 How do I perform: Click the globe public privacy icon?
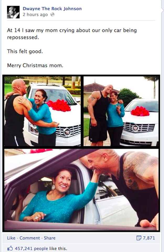[52, 15]
